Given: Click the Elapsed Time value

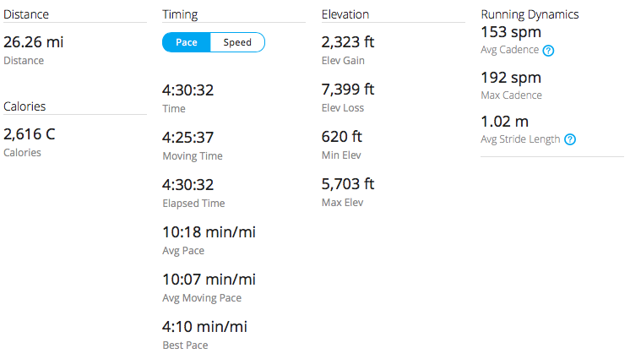Looking at the screenshot, I should pos(187,185).
